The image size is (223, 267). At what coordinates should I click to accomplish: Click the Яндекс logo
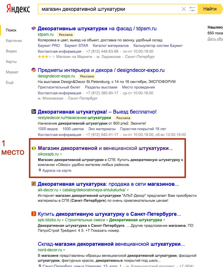[18, 9]
